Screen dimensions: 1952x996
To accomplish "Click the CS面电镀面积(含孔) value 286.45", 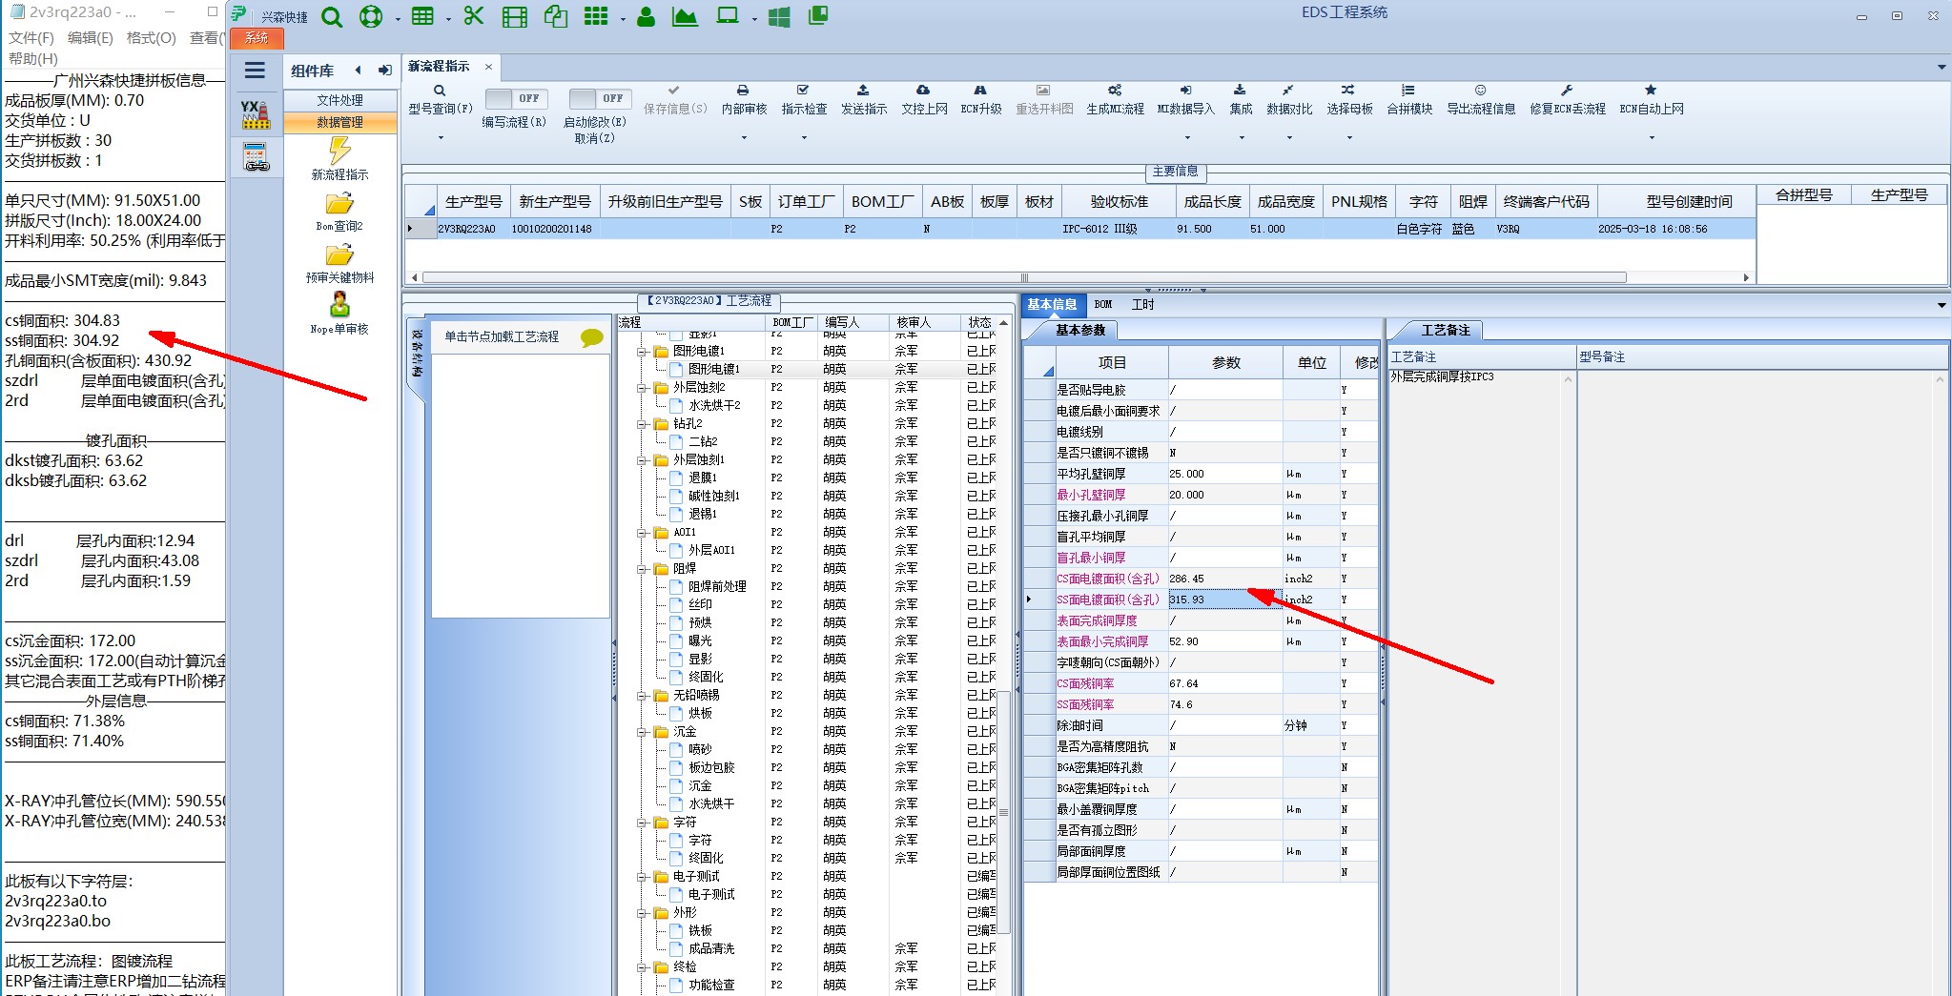I will [x=1225, y=579].
